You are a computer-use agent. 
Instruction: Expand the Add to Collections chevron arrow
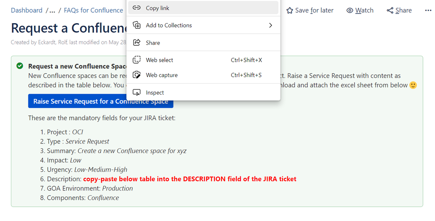click(x=271, y=25)
